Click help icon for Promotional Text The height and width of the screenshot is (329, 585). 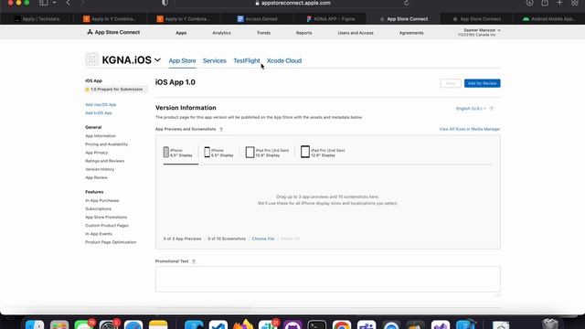[x=194, y=261]
